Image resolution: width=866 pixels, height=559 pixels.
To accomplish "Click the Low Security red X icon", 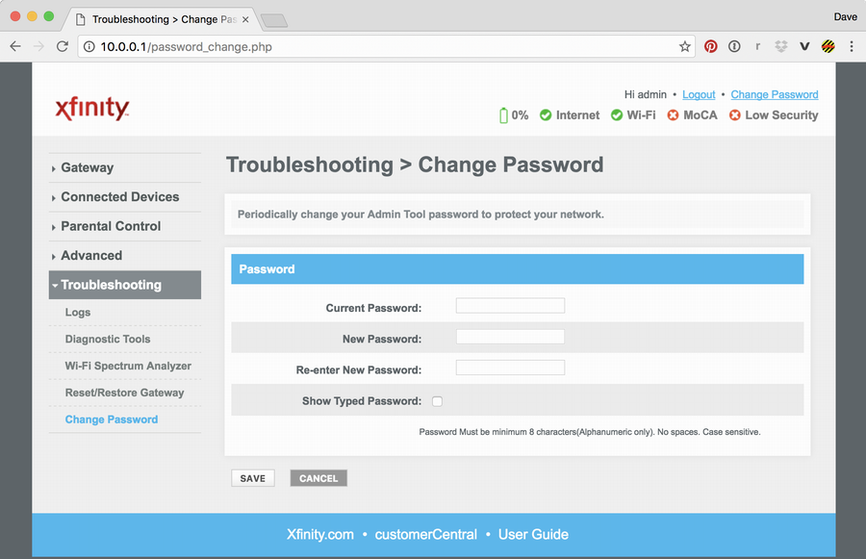I will point(734,114).
